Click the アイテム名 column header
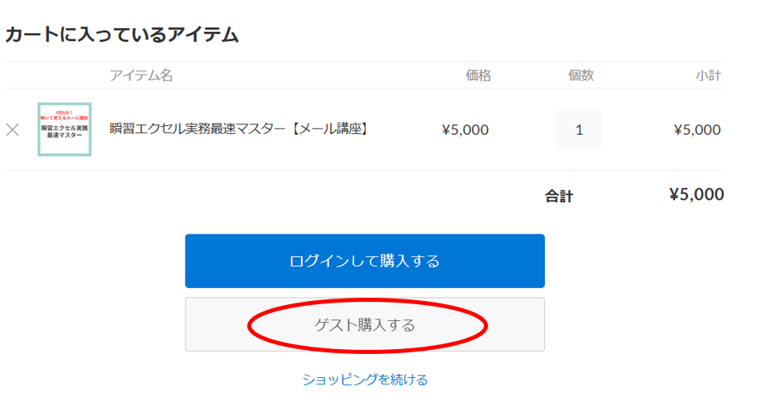 (141, 75)
